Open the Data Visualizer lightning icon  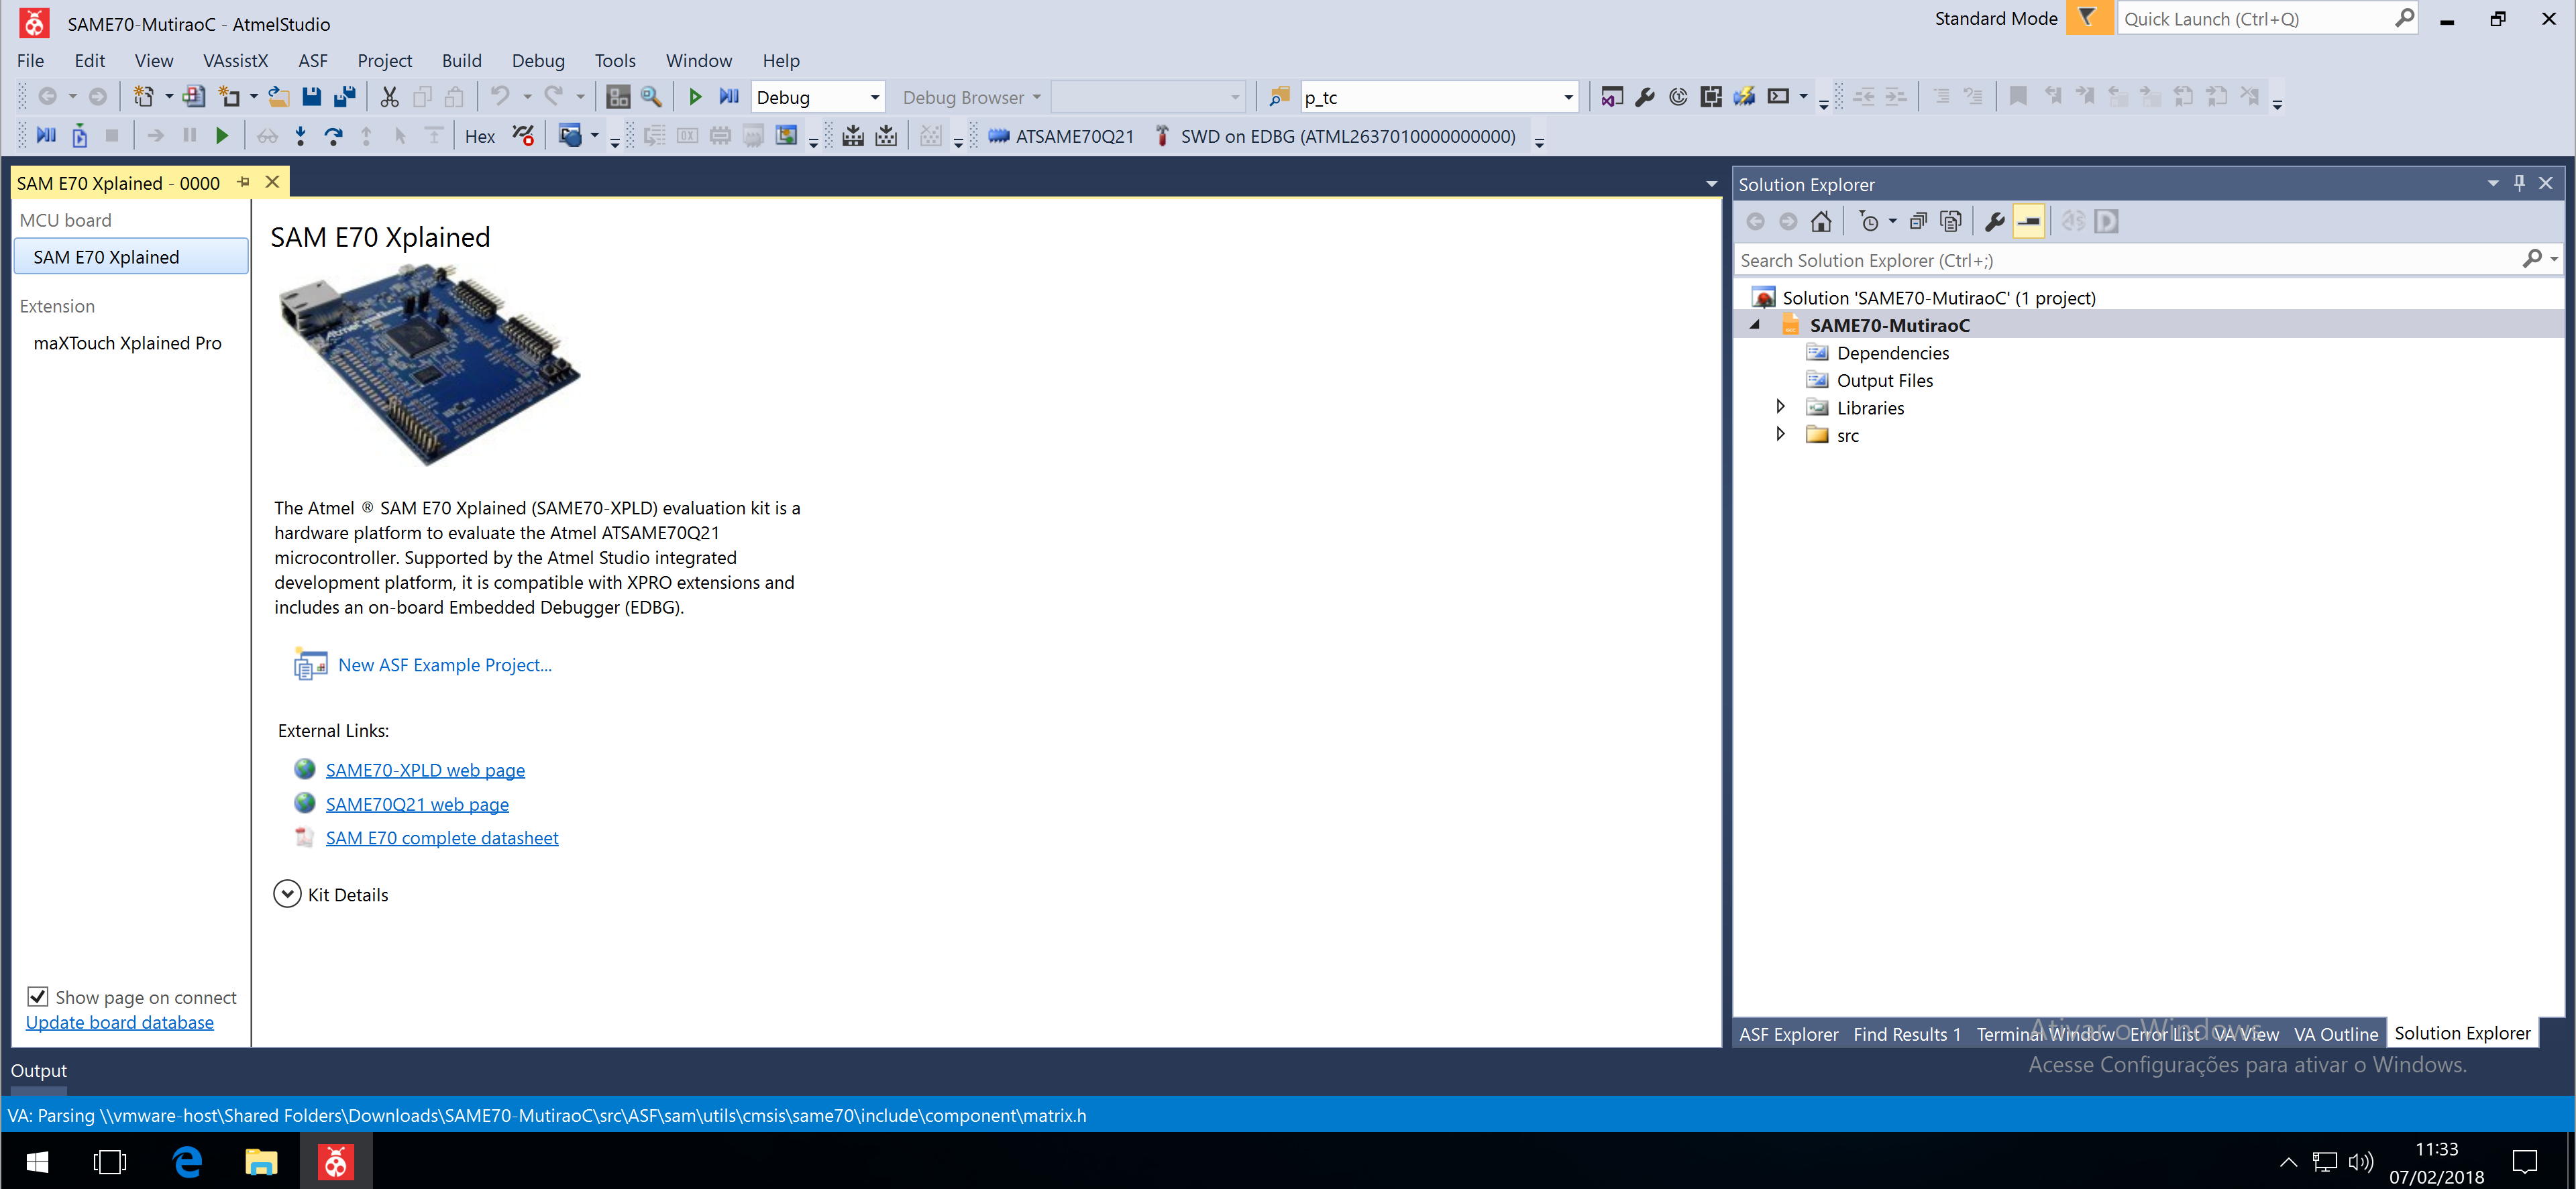click(x=1744, y=97)
